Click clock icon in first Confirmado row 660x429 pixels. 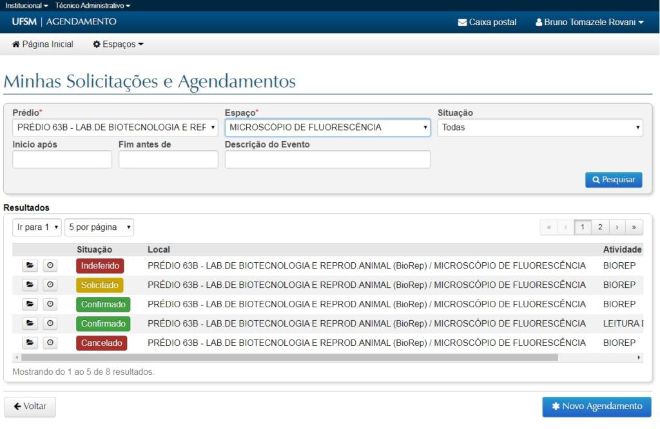(50, 304)
